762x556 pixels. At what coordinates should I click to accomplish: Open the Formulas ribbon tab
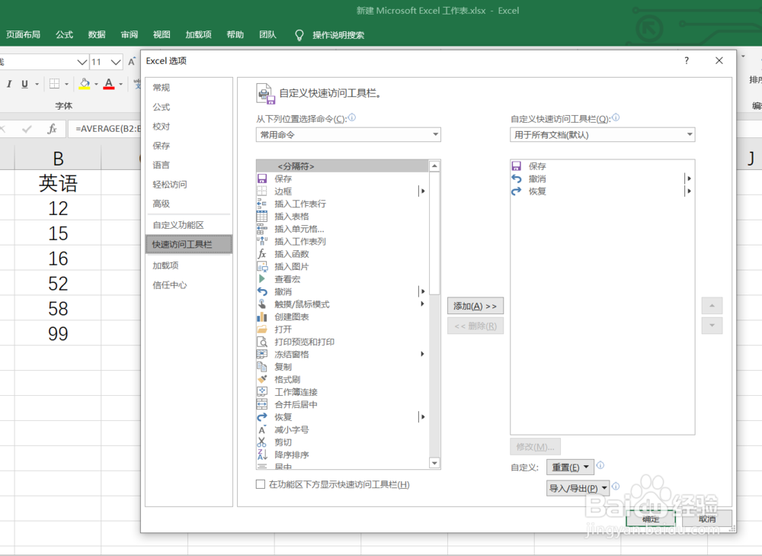pyautogui.click(x=64, y=34)
